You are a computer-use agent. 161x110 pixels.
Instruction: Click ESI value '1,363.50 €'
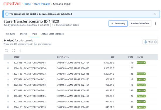click(x=109, y=68)
